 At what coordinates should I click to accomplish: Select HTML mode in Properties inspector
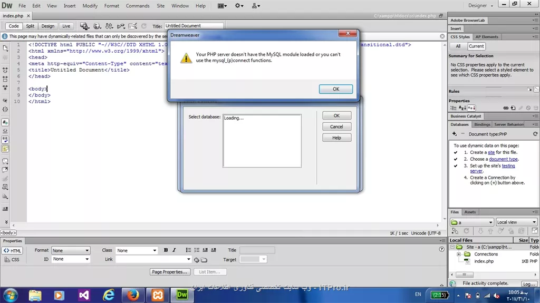[13, 251]
